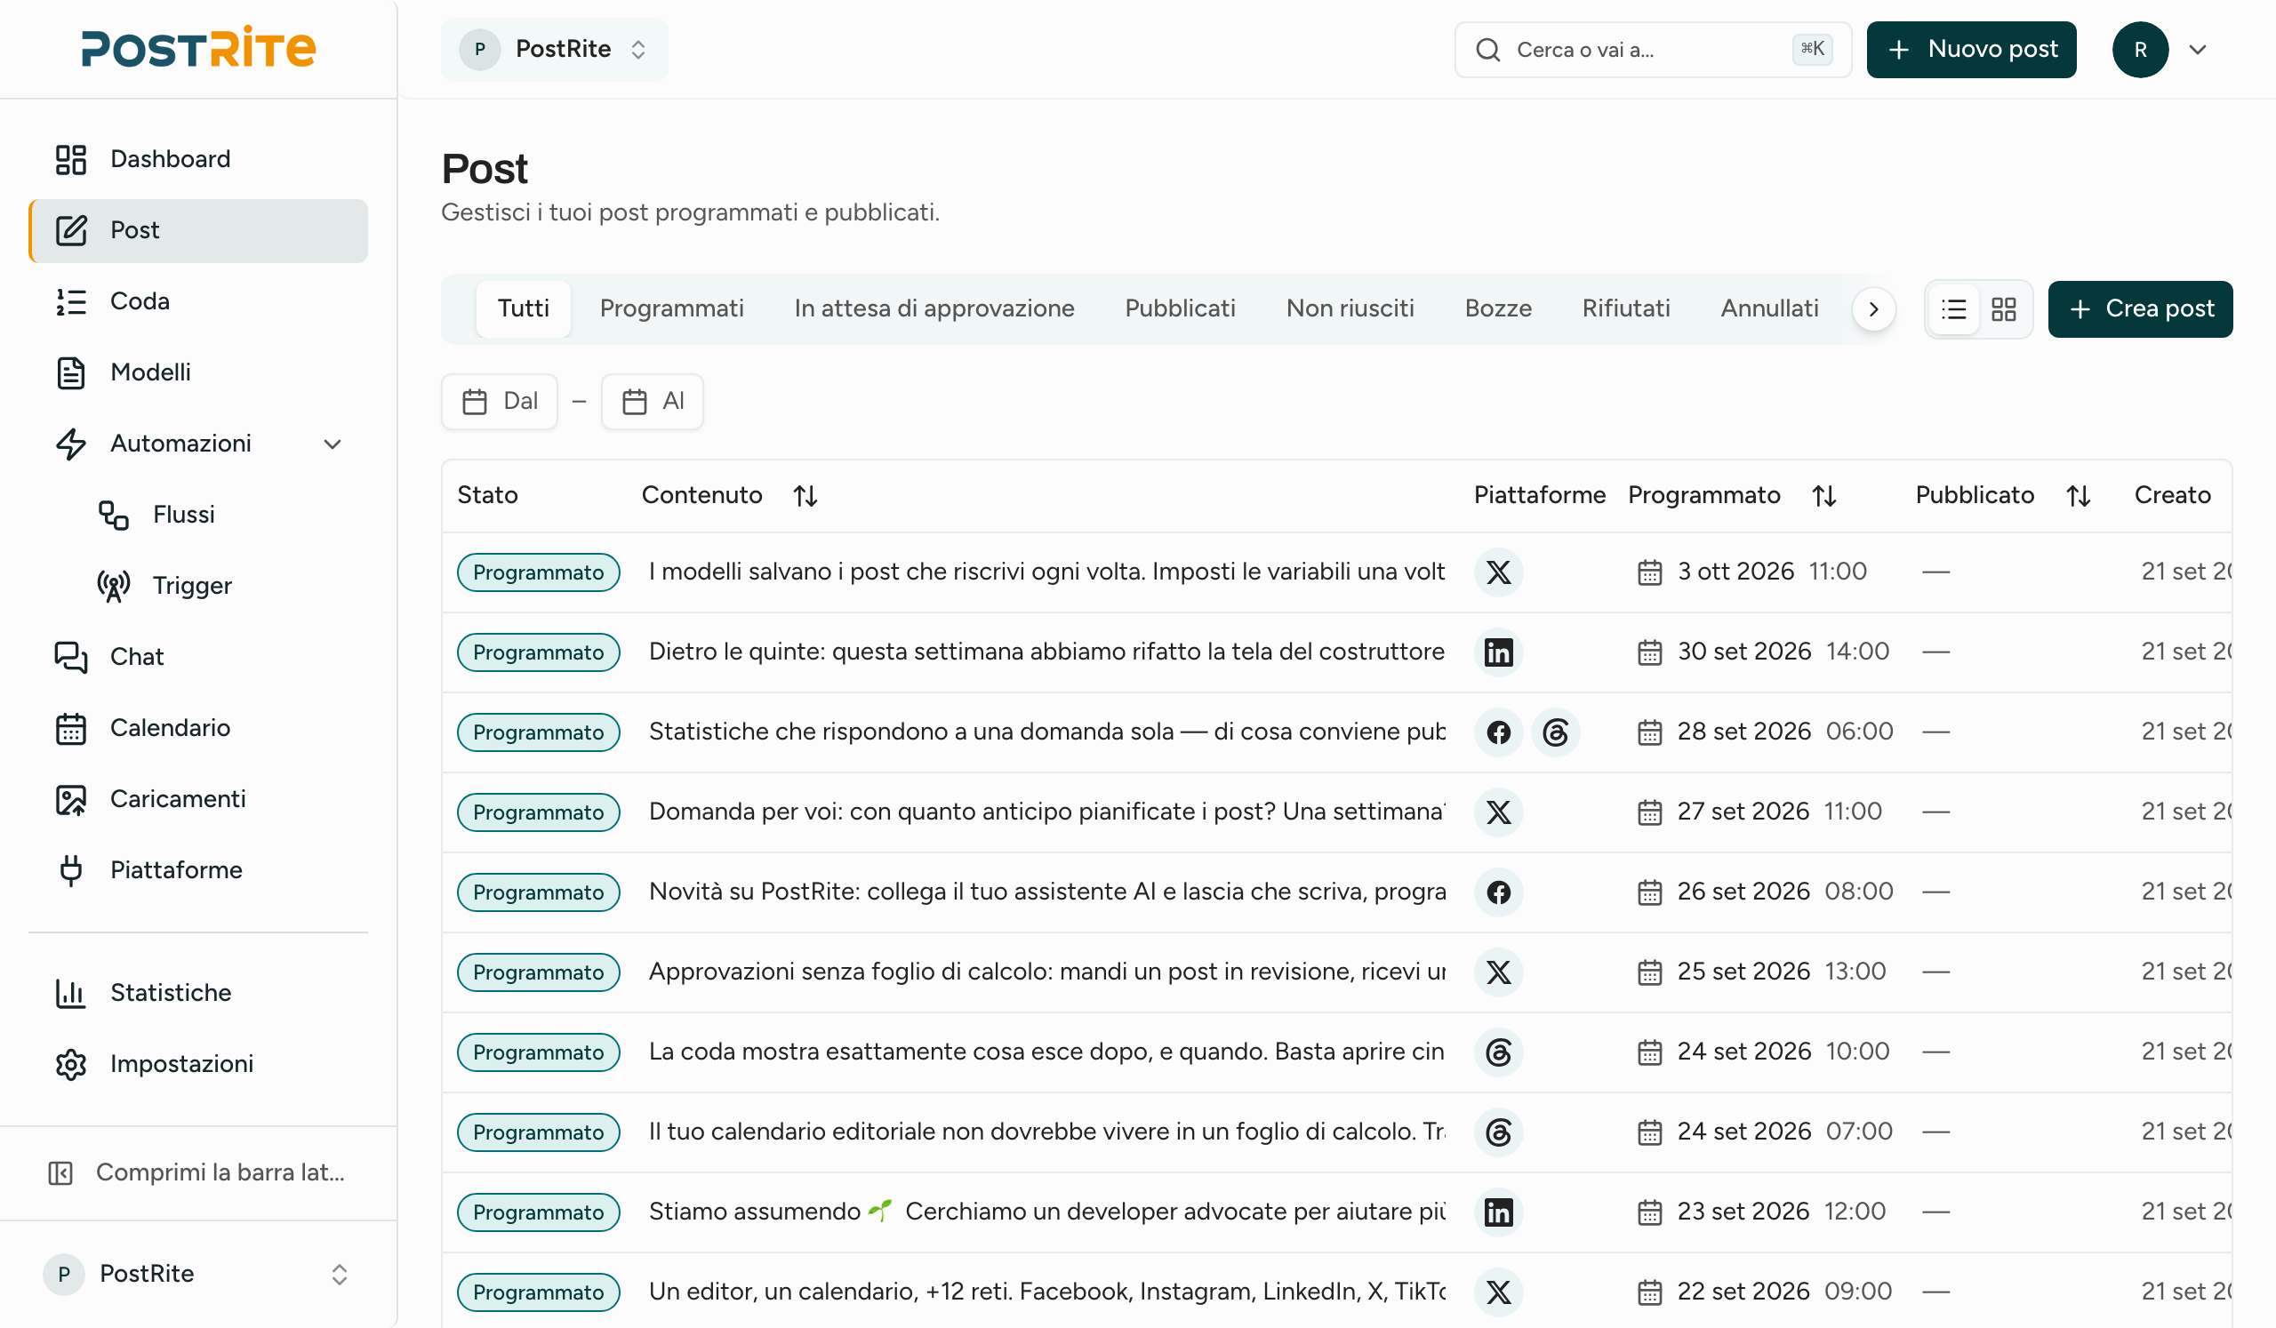Click the Cerca o vai a search field
This screenshot has height=1328, width=2276.
click(x=1653, y=50)
